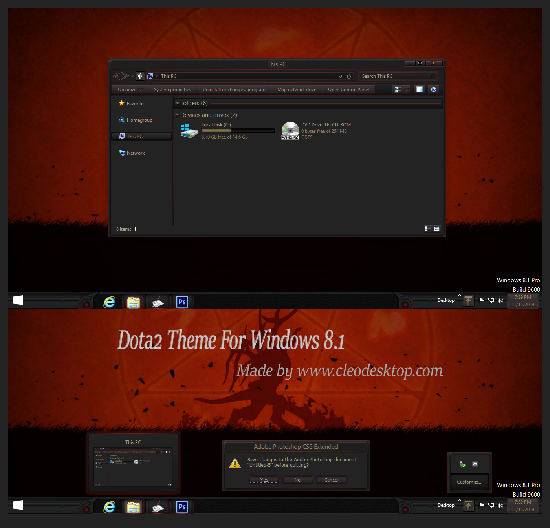The image size is (550, 528).
Task: Toggle the preview pane button
Action: [420, 90]
